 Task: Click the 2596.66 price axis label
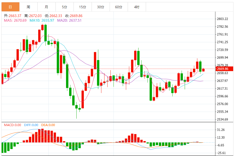[x=222, y=96]
